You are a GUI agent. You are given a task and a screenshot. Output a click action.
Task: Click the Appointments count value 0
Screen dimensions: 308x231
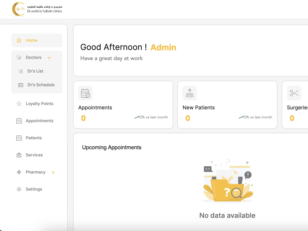click(83, 118)
